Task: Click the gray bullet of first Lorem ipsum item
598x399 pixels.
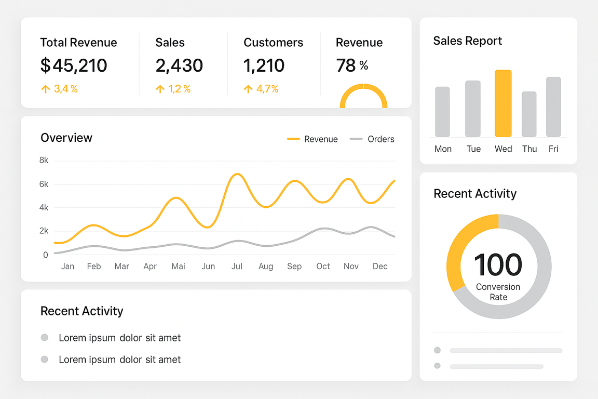Action: pos(45,338)
